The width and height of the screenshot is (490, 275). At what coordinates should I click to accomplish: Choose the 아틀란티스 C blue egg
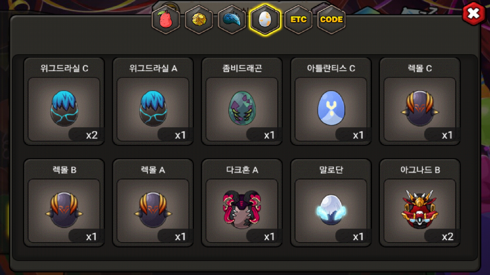[331, 109]
